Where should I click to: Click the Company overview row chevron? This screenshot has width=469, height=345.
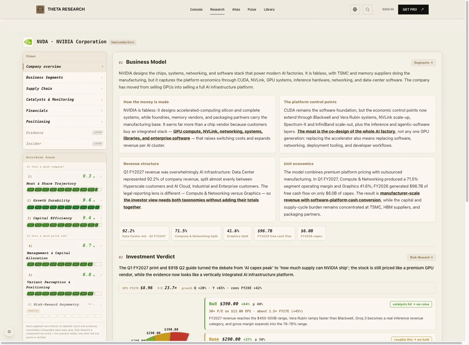[102, 66]
